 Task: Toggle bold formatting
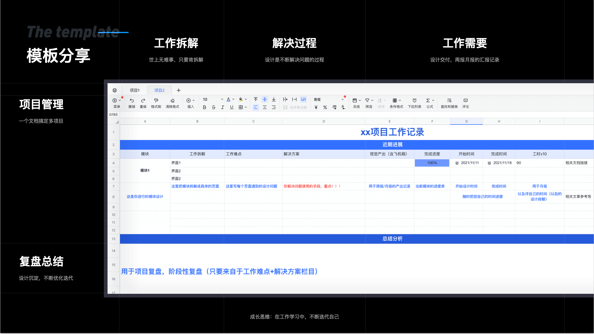(204, 107)
